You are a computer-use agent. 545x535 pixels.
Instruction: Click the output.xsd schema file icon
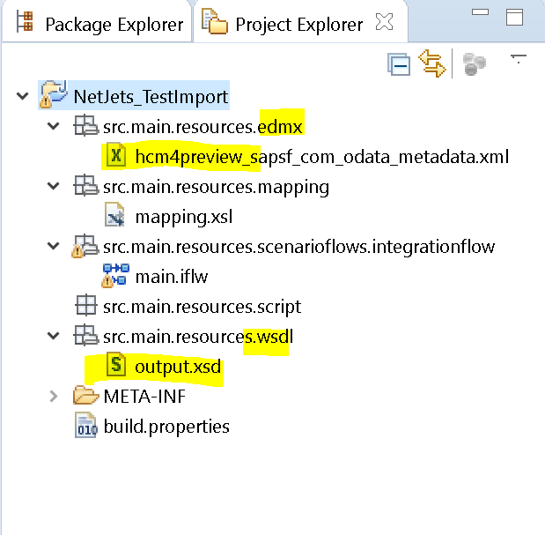click(116, 364)
